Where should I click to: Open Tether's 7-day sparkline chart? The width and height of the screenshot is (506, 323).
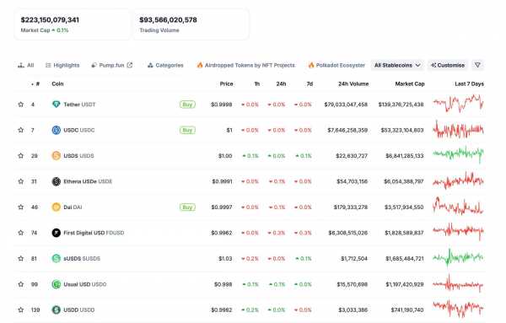[458, 103]
